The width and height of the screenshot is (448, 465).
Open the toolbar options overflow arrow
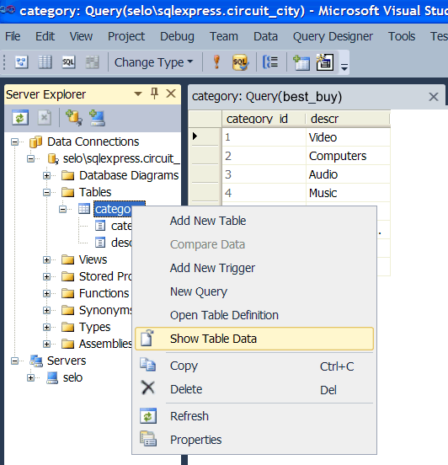344,67
